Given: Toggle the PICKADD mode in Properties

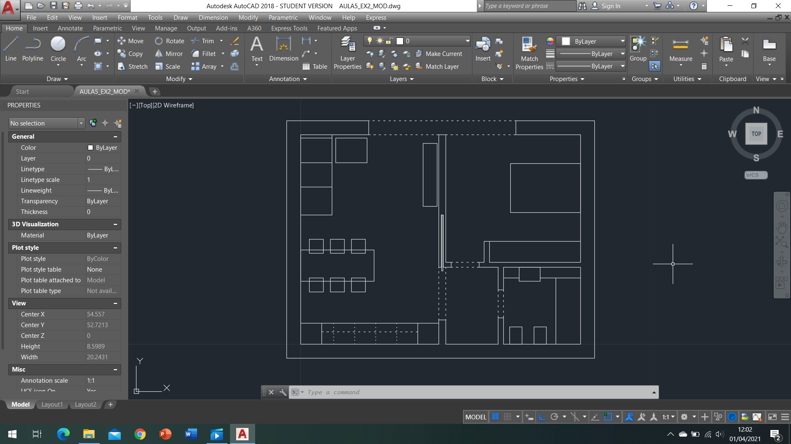Looking at the screenshot, I should pos(93,123).
